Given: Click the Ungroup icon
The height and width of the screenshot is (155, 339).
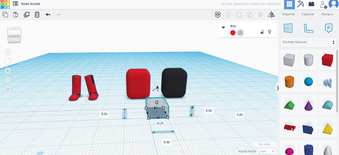Looking at the screenshot, I should [250, 15].
